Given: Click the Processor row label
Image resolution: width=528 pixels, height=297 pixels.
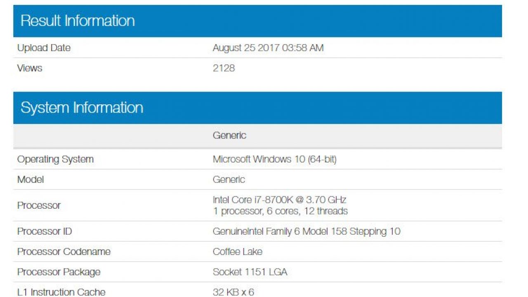Looking at the screenshot, I should [x=39, y=205].
